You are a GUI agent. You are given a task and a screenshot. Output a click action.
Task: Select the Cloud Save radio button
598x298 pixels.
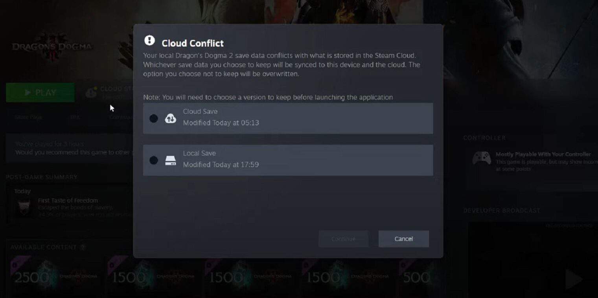154,118
